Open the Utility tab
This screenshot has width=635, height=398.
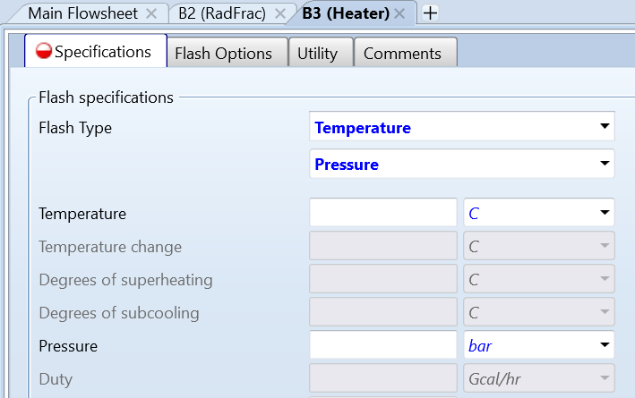click(x=318, y=53)
